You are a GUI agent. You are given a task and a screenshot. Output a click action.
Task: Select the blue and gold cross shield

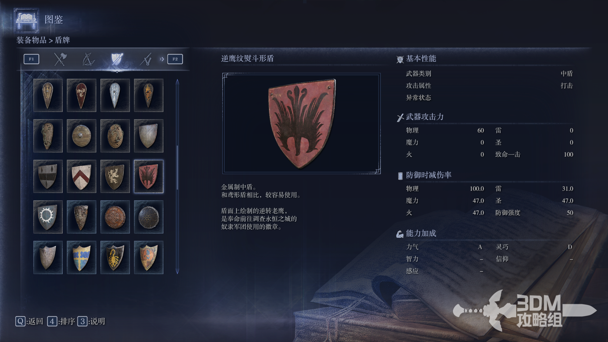81,257
